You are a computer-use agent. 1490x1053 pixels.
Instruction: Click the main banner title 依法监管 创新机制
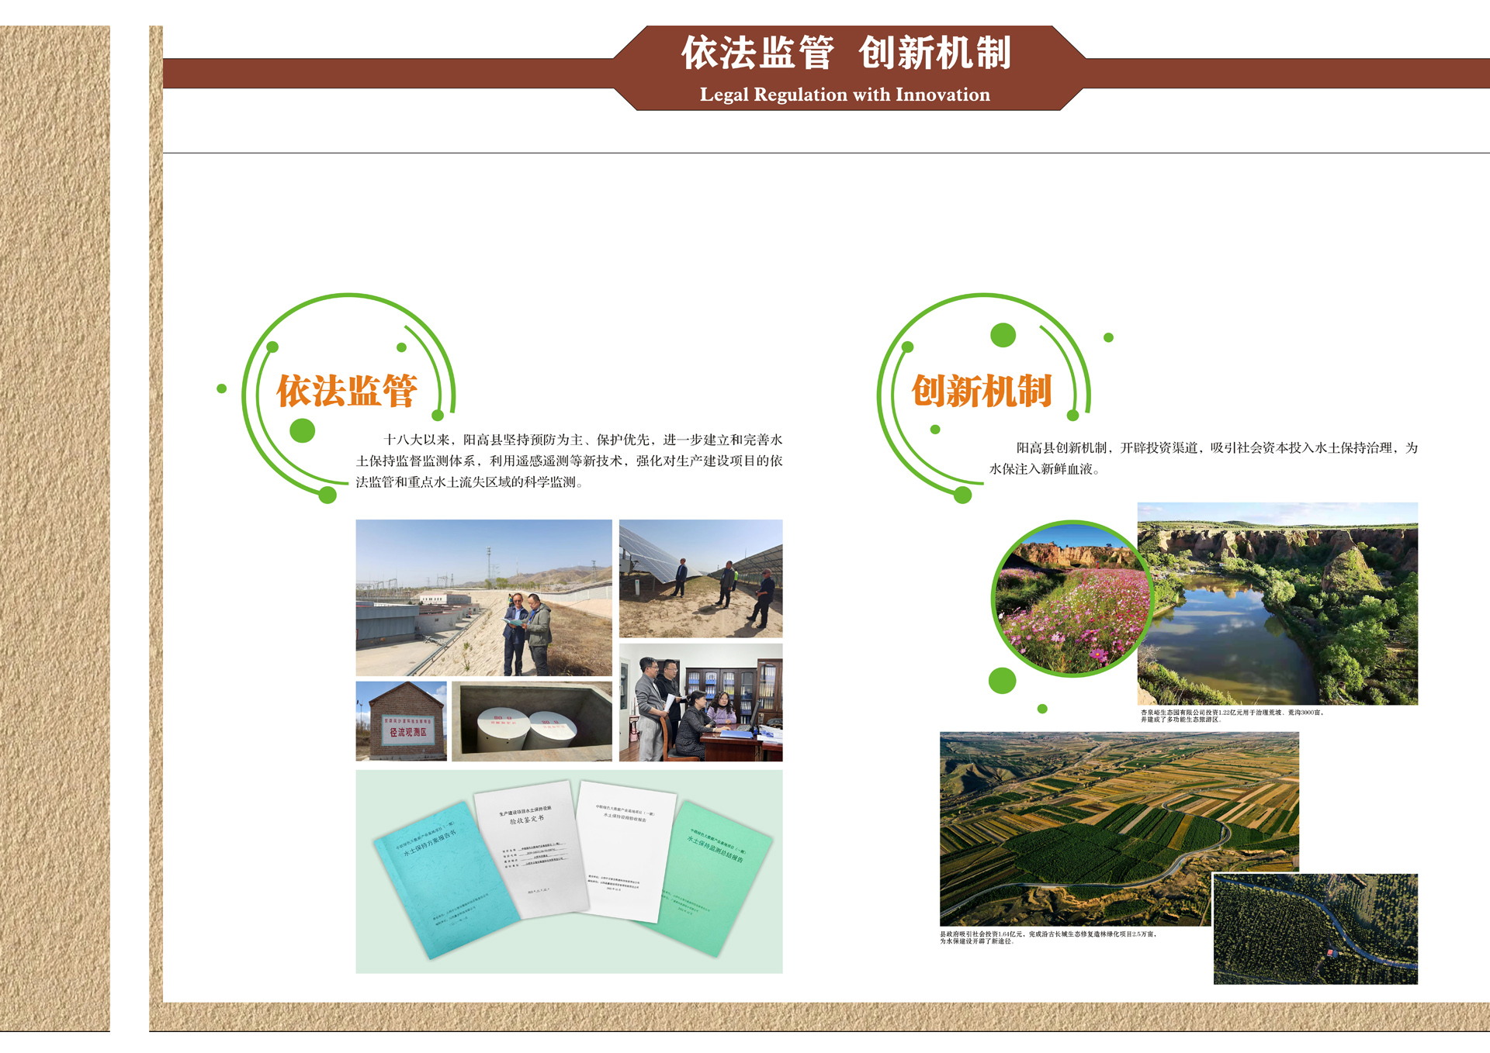tap(846, 53)
